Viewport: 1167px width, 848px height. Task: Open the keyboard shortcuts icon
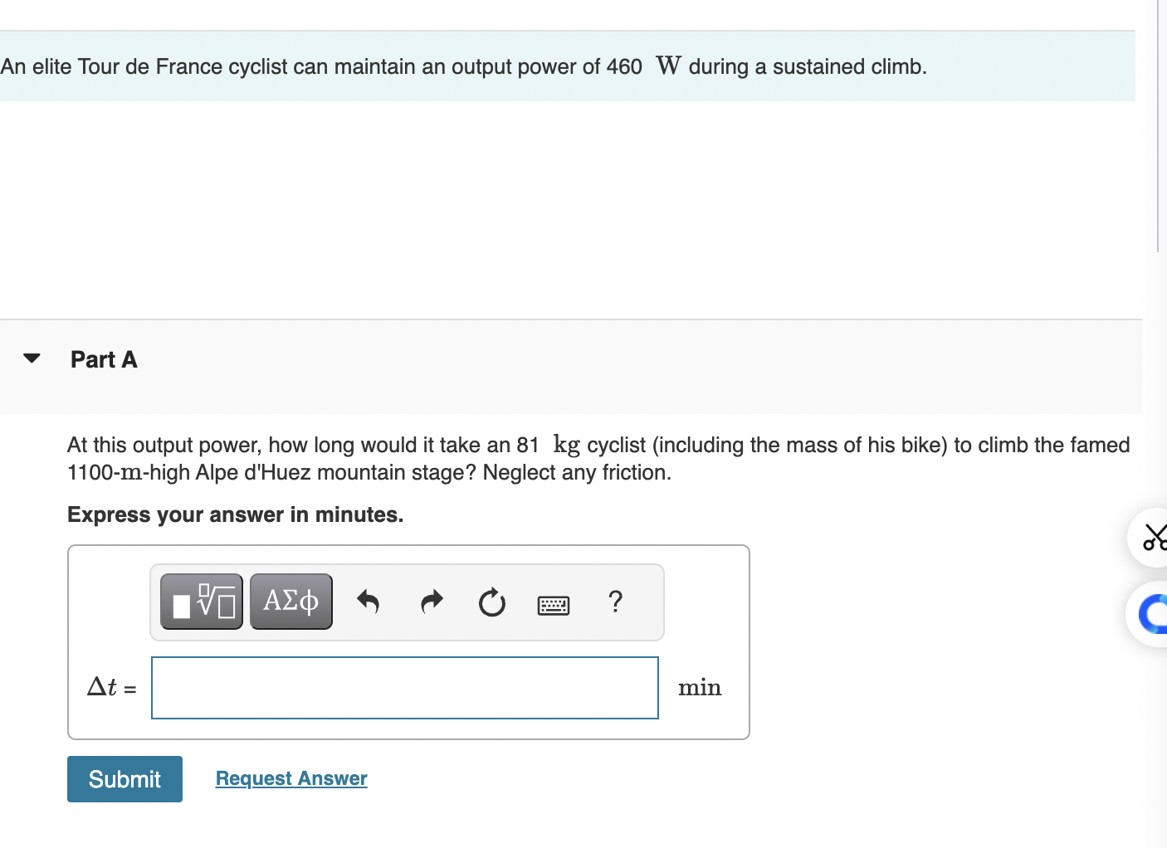[x=553, y=605]
